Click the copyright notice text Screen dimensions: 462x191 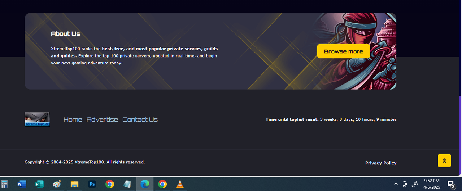click(85, 162)
